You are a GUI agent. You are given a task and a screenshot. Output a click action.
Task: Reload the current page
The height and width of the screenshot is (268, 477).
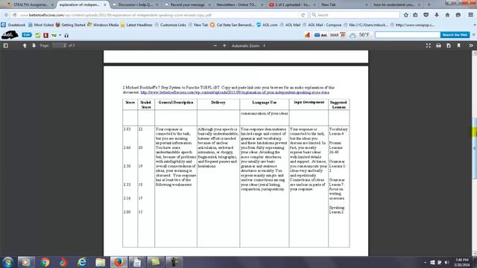(303, 15)
